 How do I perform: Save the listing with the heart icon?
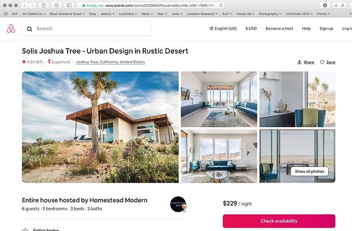click(x=328, y=62)
